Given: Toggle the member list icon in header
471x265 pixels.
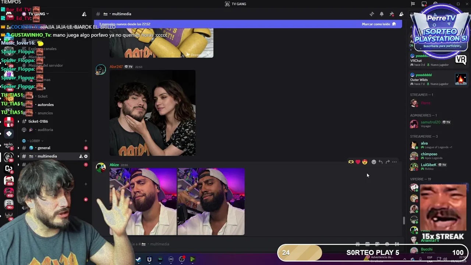Looking at the screenshot, I should [x=401, y=14].
